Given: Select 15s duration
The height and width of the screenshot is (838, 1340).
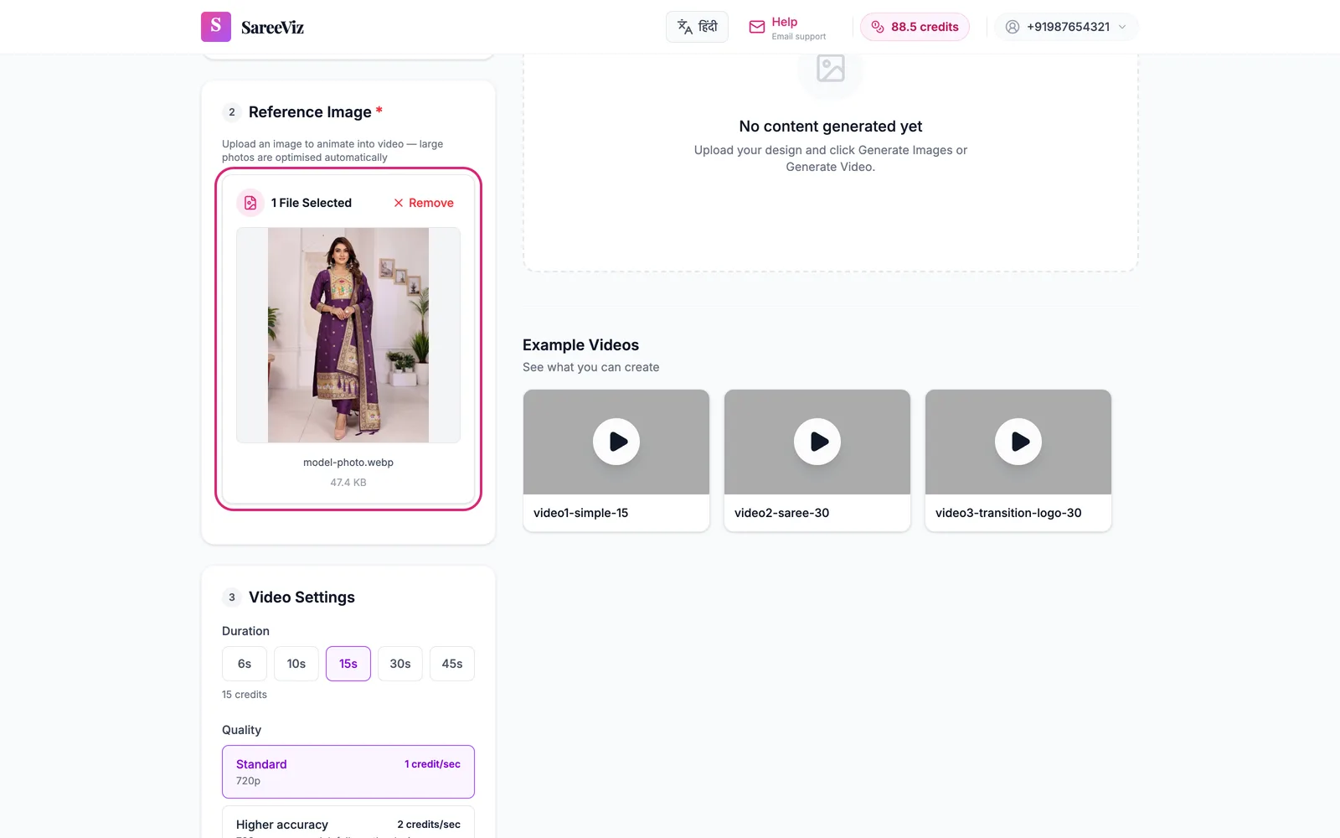Looking at the screenshot, I should click(x=348, y=664).
